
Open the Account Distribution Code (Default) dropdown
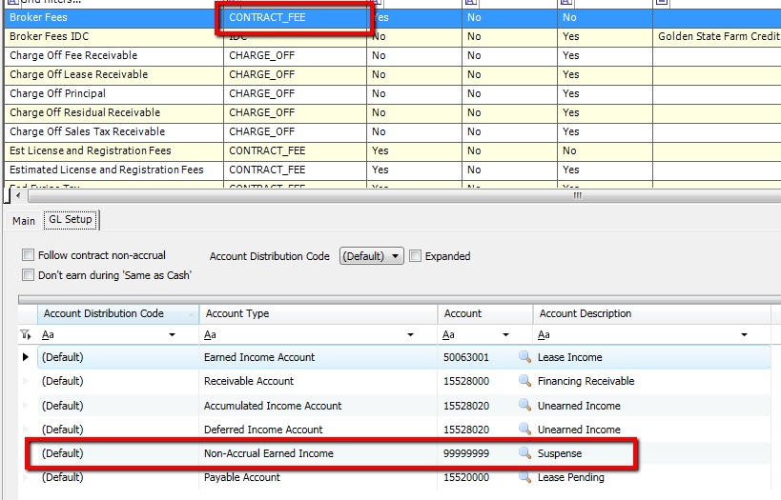[372, 256]
